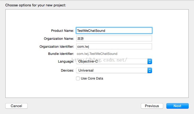The image size is (194, 114).
Task: Click the "Choose options for your new project" heading
Action: point(35,5)
